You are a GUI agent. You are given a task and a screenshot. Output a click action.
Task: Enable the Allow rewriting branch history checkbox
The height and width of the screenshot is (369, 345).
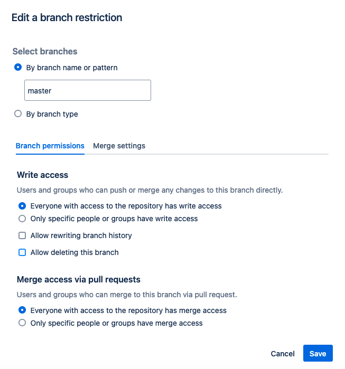(x=22, y=235)
